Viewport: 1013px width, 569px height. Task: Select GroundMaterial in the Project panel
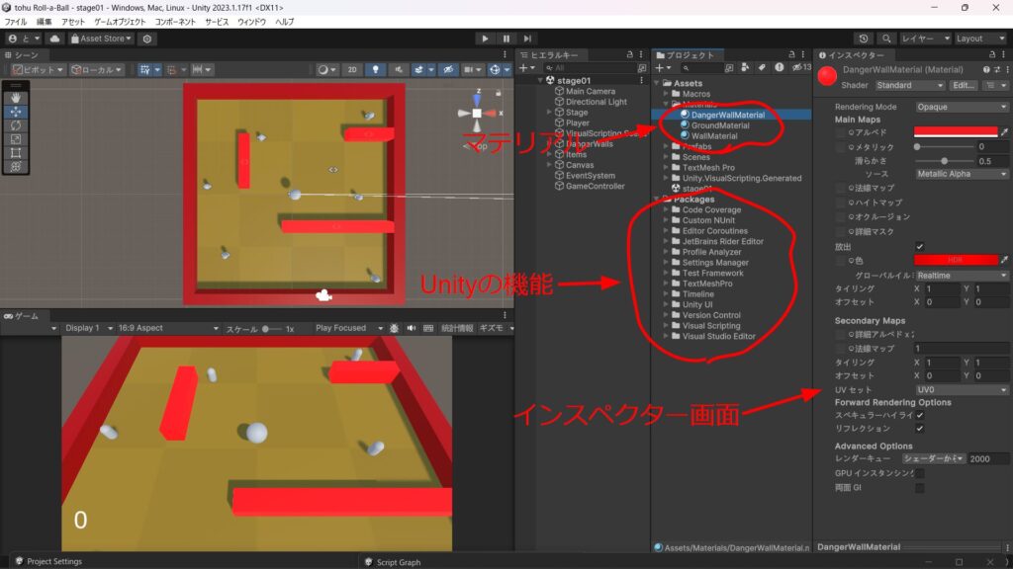(720, 125)
